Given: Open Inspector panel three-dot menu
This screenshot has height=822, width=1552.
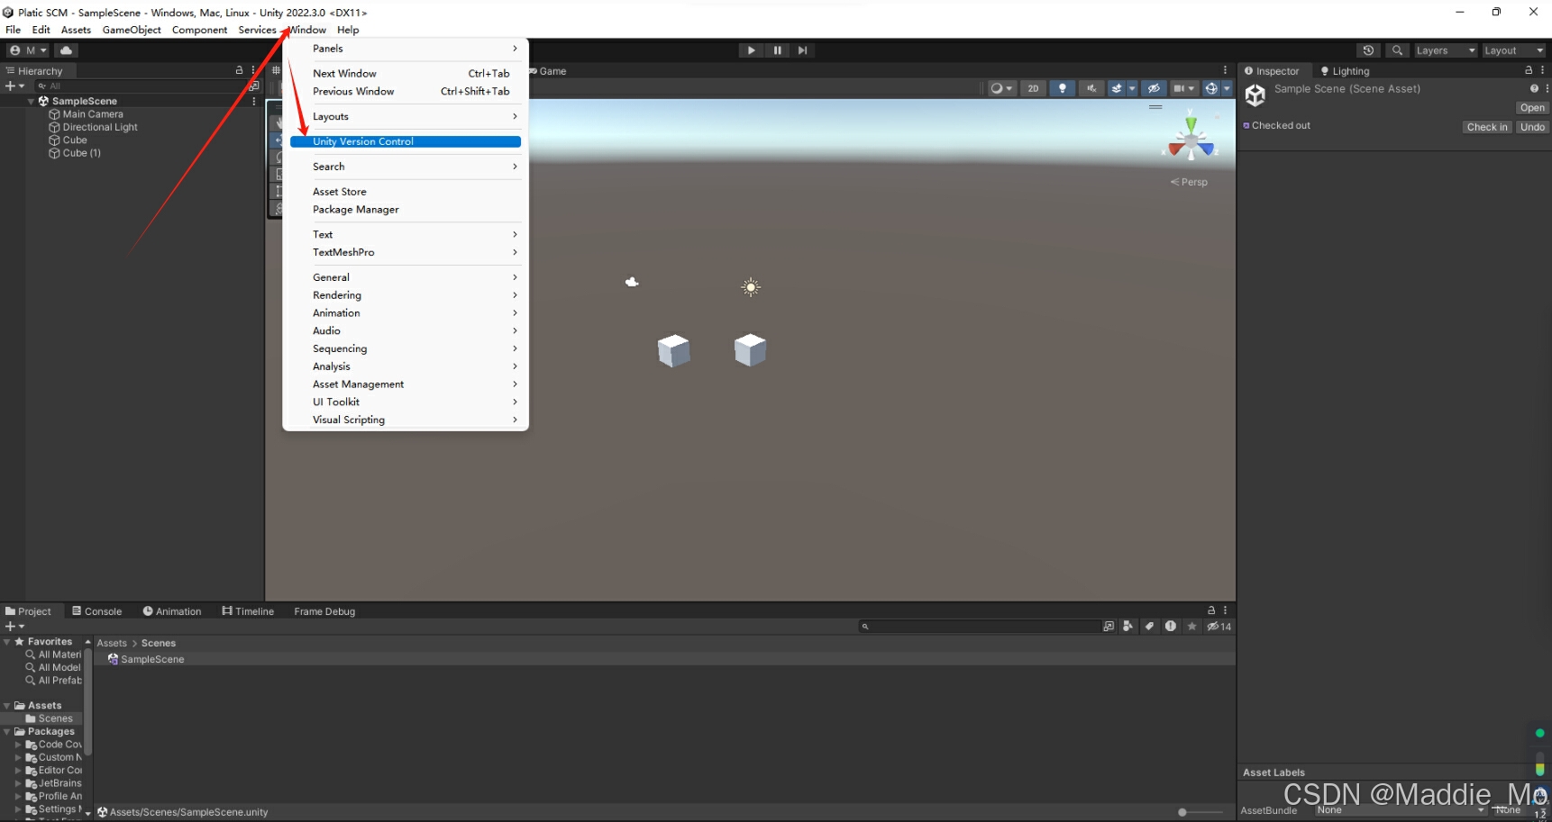Looking at the screenshot, I should 1544,70.
